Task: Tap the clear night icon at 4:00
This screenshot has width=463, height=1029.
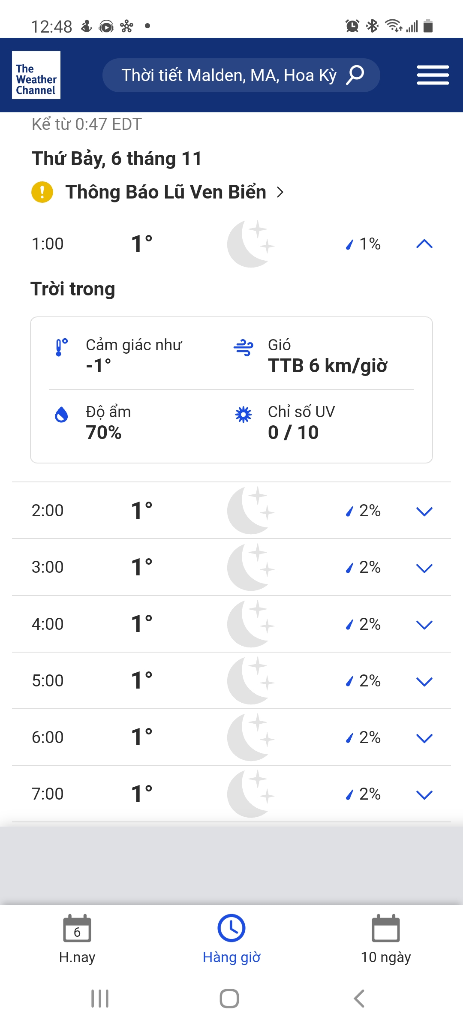Action: 251,624
